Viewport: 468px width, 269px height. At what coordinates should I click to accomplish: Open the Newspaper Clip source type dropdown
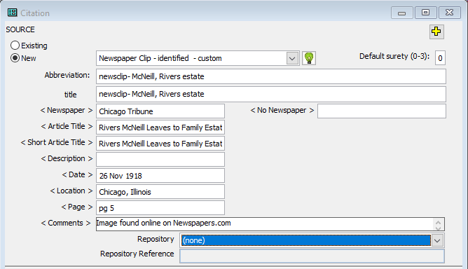click(293, 58)
